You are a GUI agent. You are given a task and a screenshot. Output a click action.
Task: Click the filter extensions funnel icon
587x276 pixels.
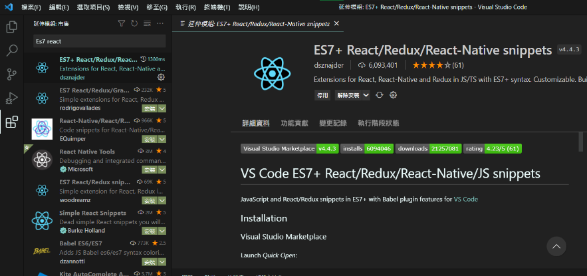(x=121, y=23)
